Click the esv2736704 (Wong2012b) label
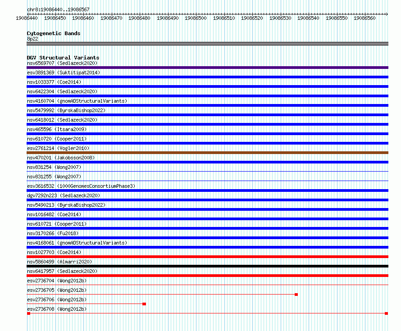The width and height of the screenshot is (401, 331). [x=57, y=281]
